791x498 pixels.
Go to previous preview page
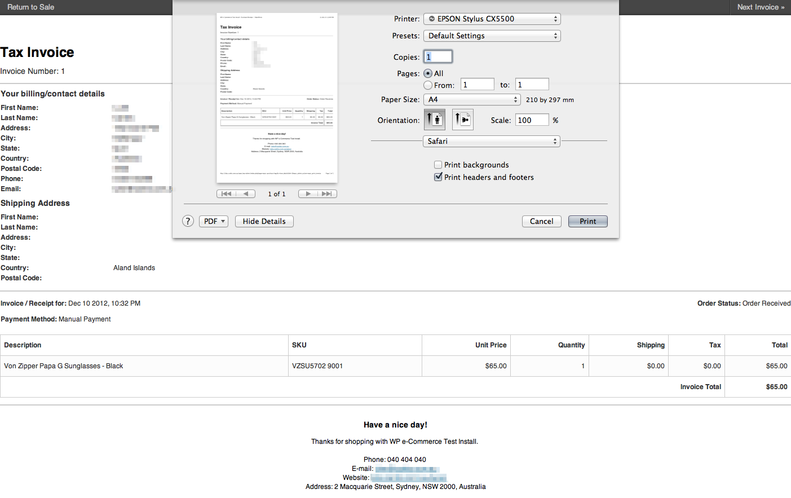tap(246, 193)
